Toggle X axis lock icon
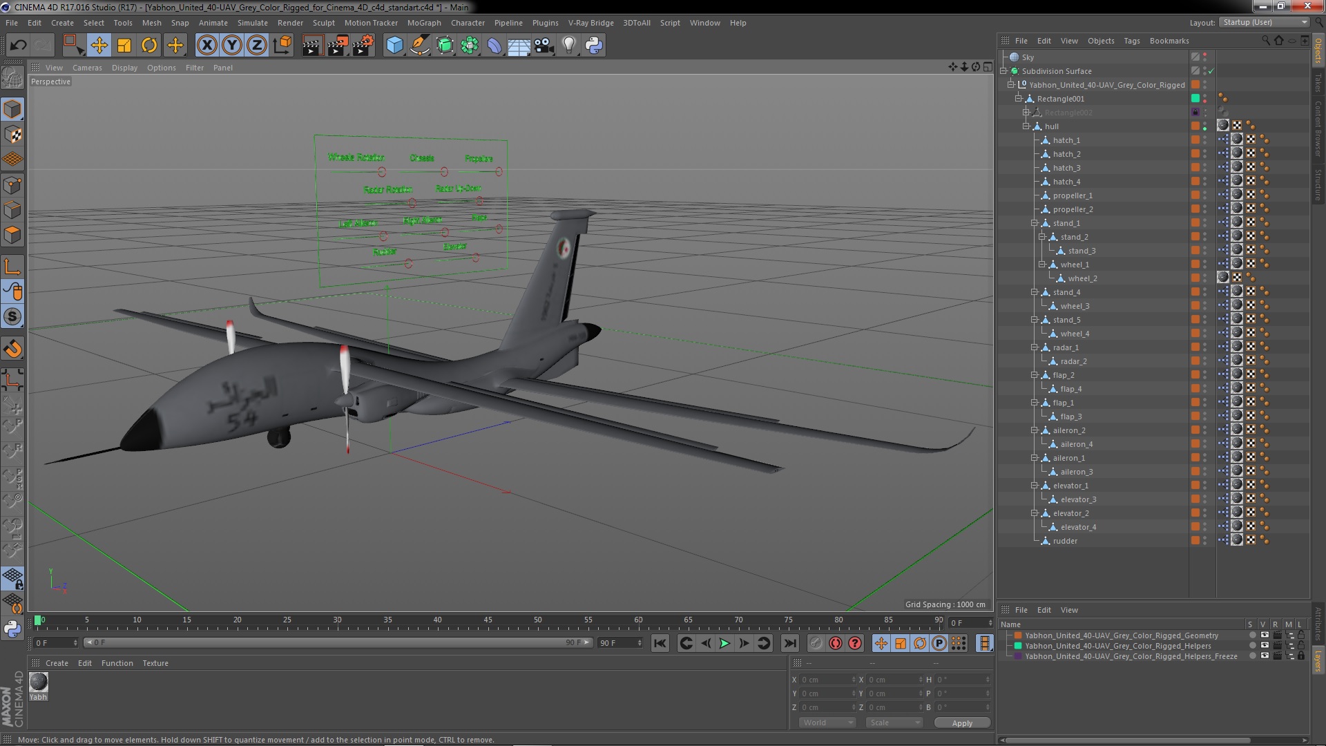The image size is (1326, 746). (206, 46)
